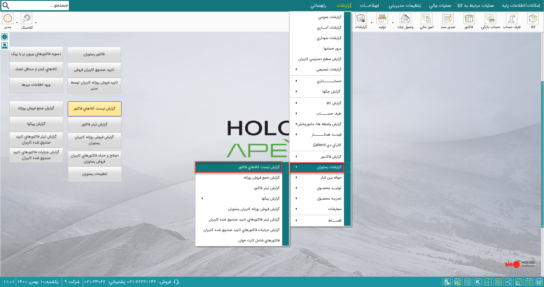Expand dropdown arrow beside مدیر user
The image size is (544, 287).
[17, 23]
